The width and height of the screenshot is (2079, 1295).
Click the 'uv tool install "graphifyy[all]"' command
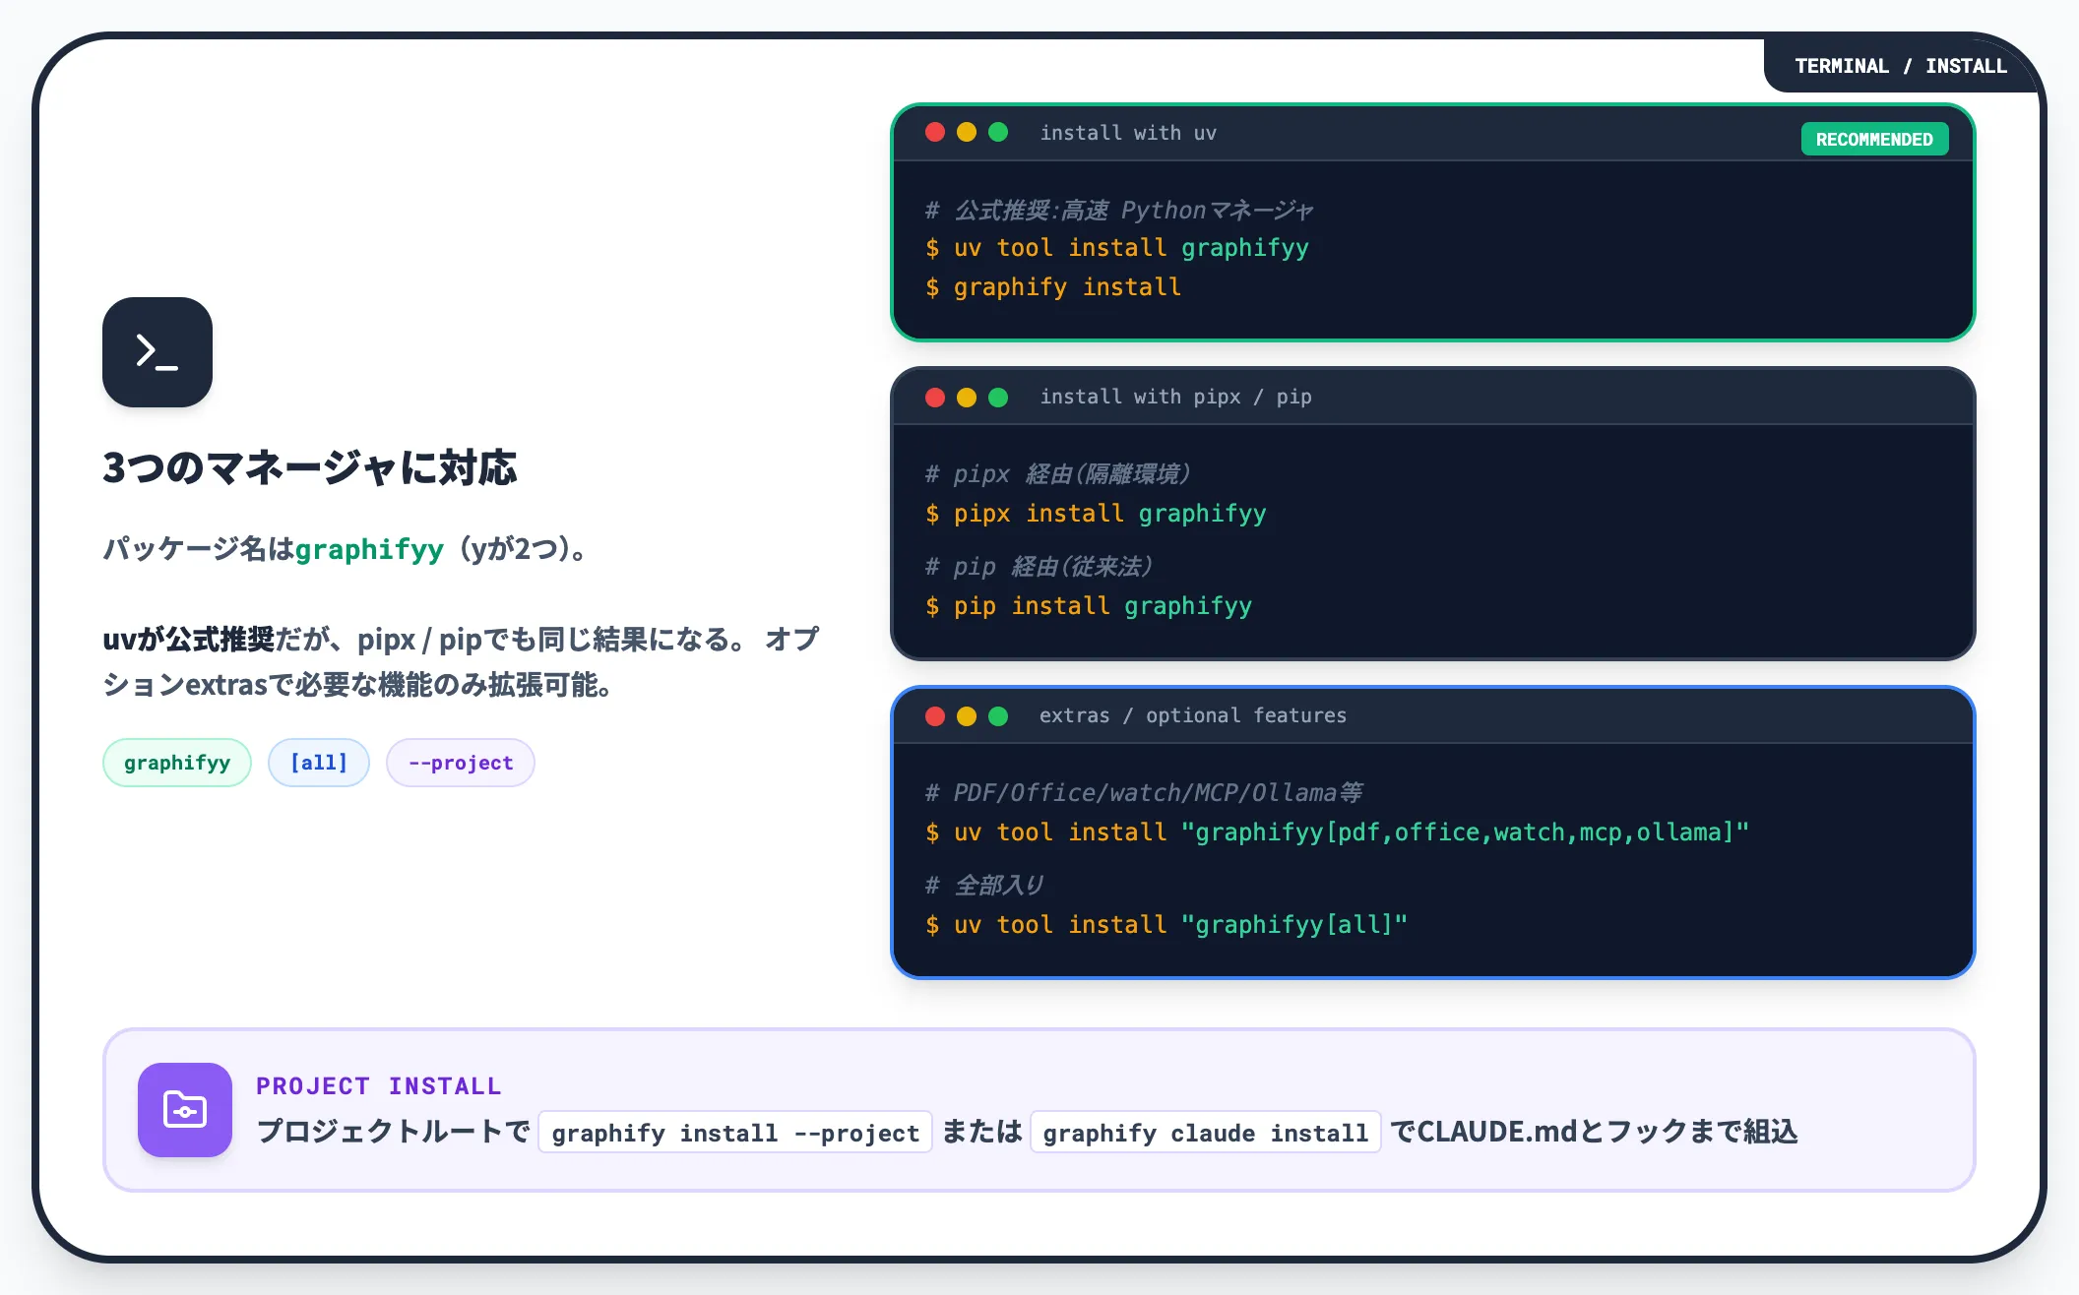(1167, 925)
